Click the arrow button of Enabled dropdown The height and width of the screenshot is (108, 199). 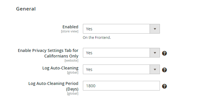click(x=155, y=29)
